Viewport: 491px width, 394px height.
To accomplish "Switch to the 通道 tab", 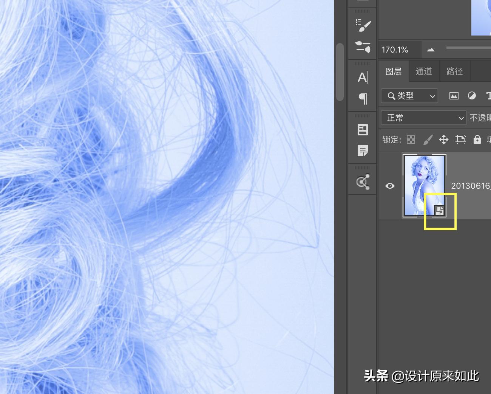I will pyautogui.click(x=424, y=71).
